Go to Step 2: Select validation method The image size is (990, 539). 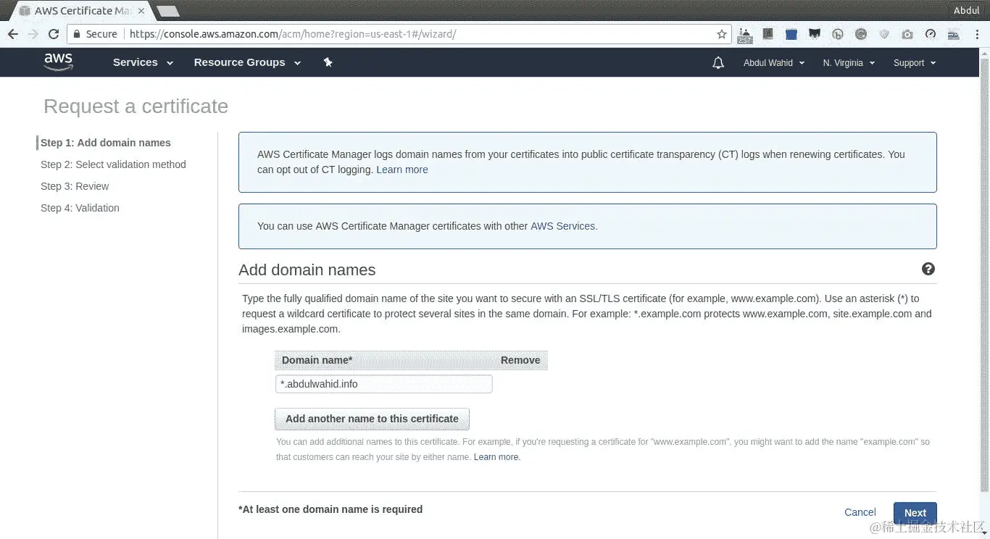click(113, 164)
